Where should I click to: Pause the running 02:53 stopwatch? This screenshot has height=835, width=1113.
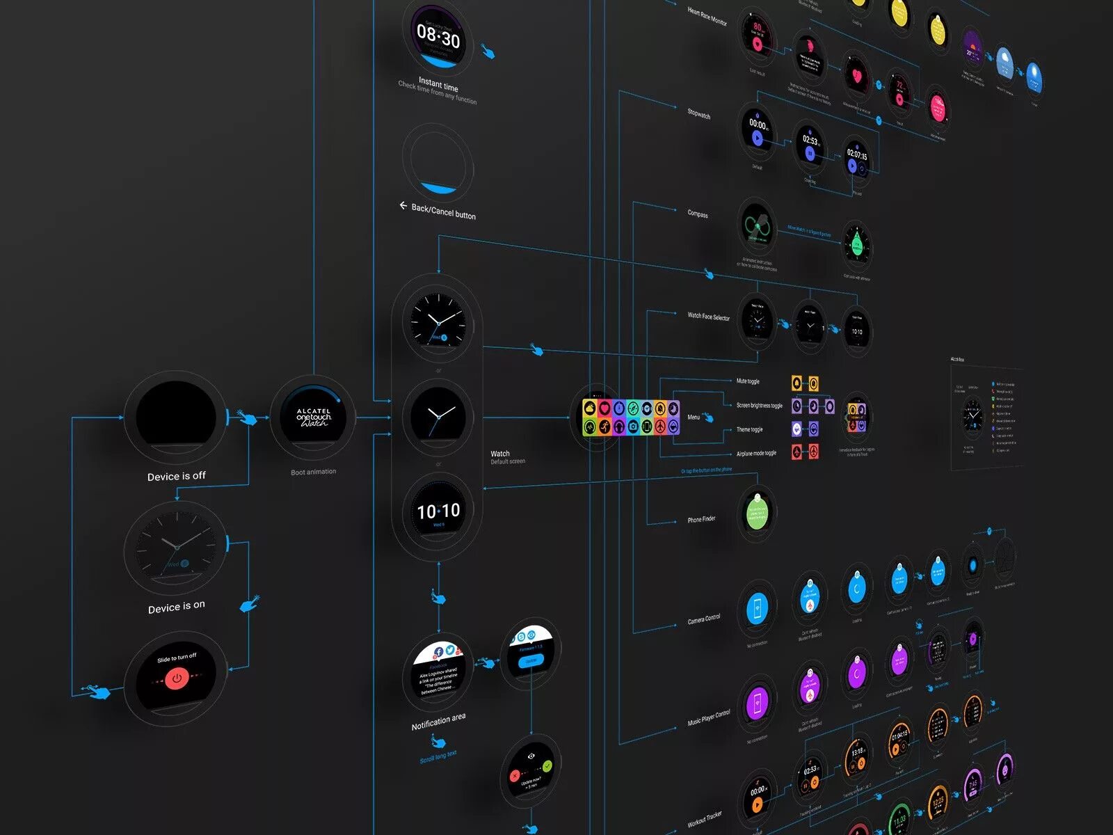810,153
